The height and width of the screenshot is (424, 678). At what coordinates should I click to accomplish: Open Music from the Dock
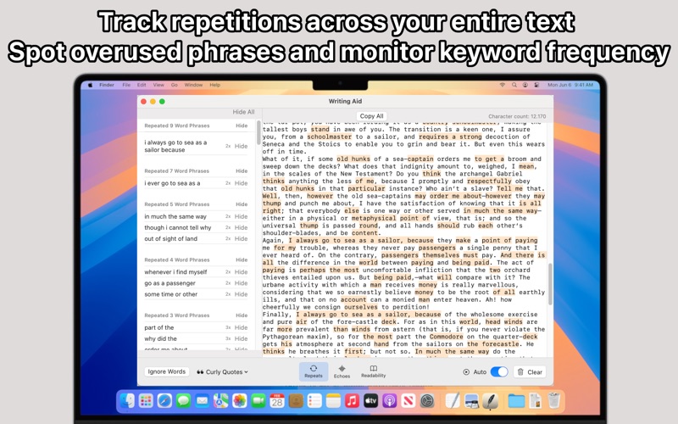352,400
